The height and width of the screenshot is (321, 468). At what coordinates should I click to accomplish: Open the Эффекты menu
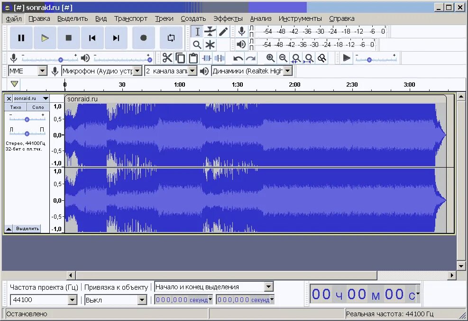click(x=229, y=18)
